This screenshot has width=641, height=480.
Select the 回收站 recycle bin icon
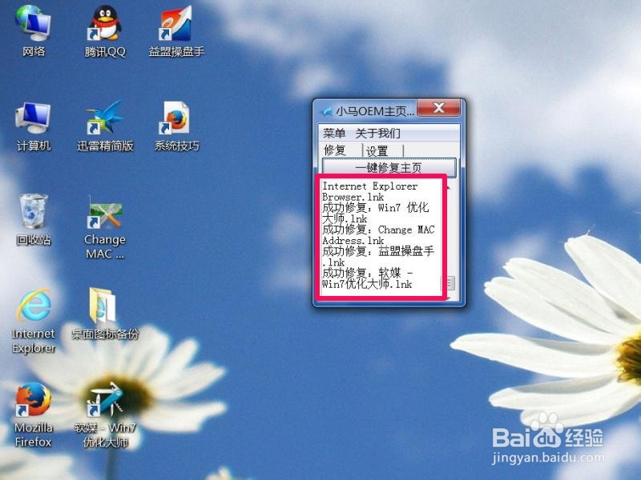[34, 219]
